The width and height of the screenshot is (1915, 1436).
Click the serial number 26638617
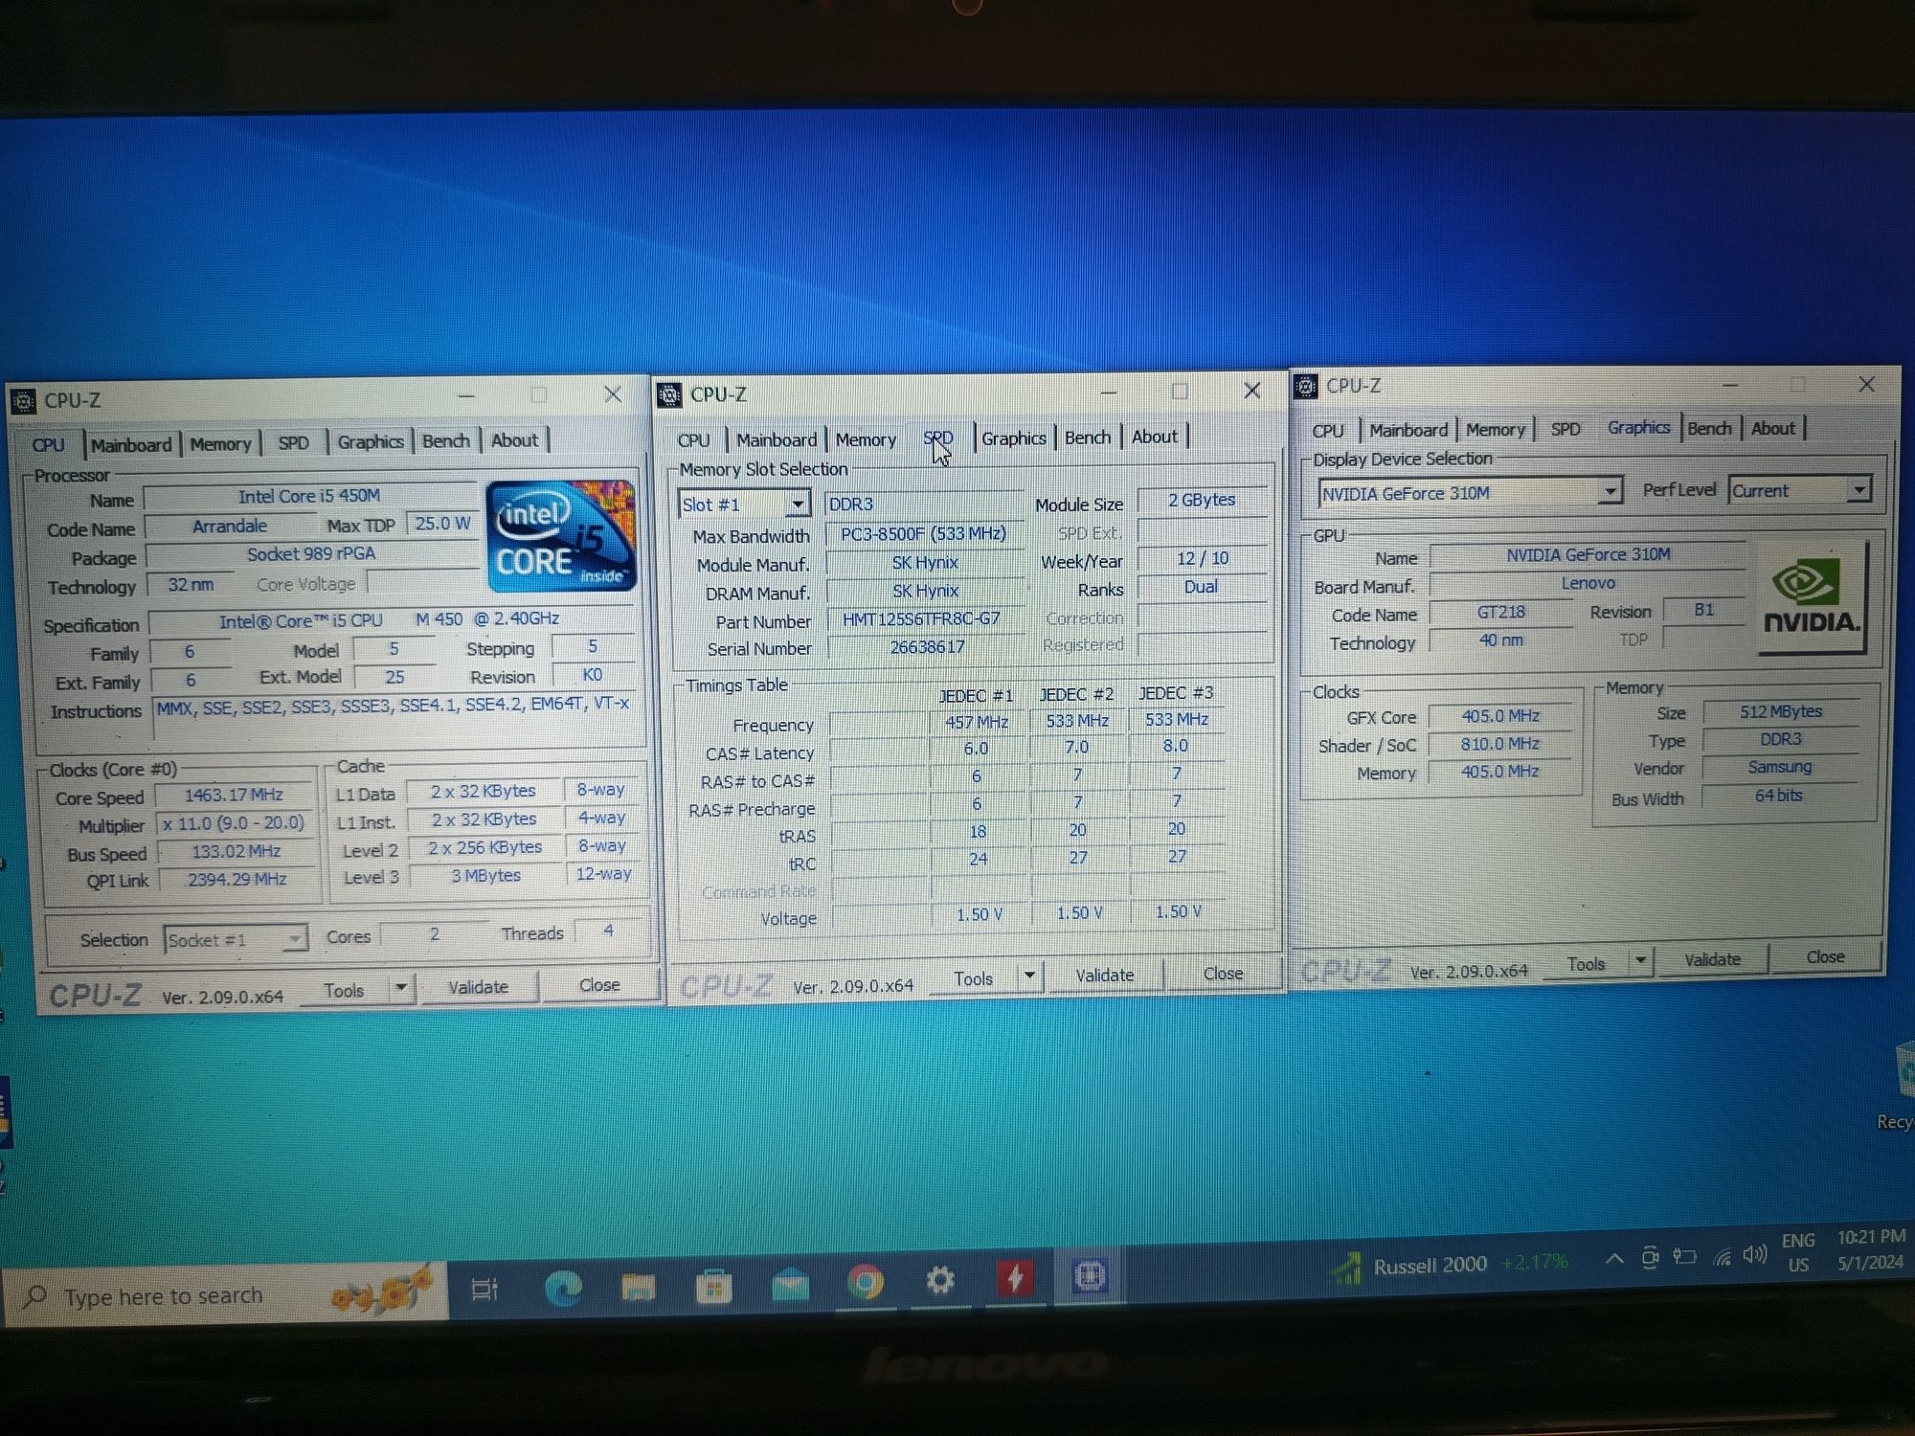click(926, 646)
